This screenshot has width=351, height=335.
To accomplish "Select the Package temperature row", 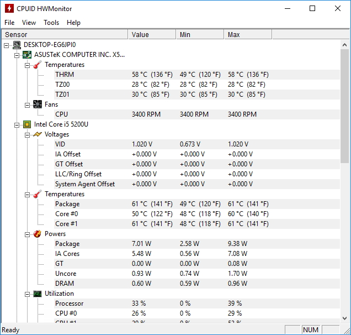I will (197, 204).
